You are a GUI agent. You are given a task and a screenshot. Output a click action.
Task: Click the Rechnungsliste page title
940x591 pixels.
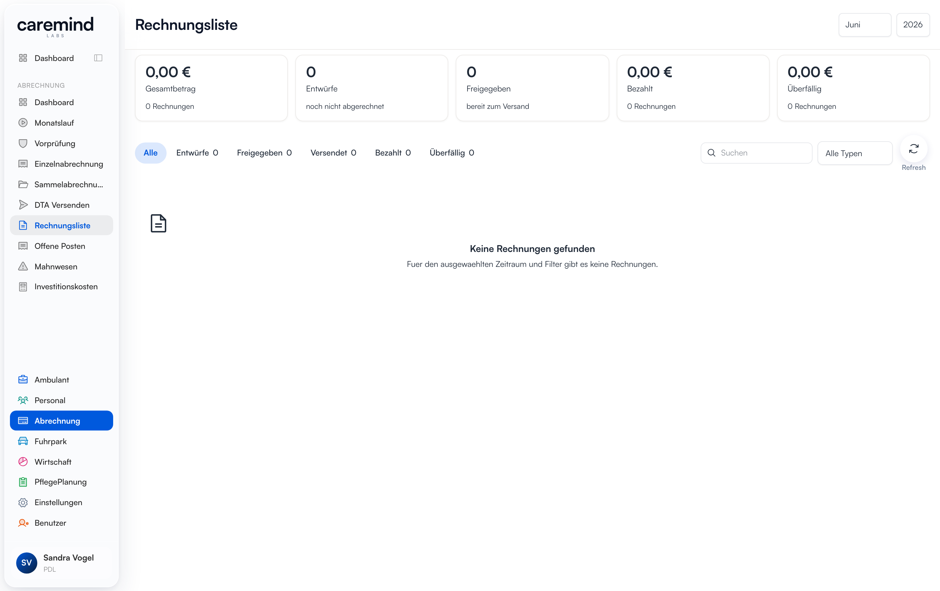pos(186,25)
